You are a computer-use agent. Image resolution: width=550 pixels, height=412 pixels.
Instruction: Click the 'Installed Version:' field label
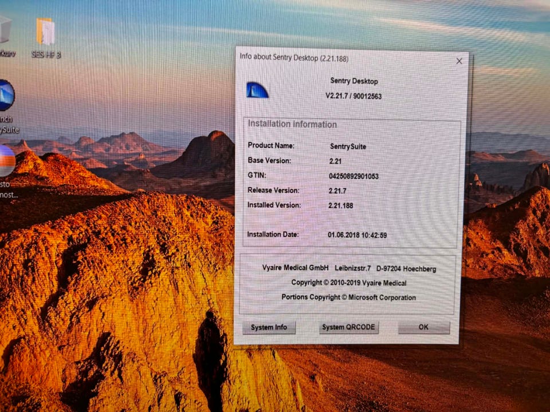pyautogui.click(x=274, y=205)
